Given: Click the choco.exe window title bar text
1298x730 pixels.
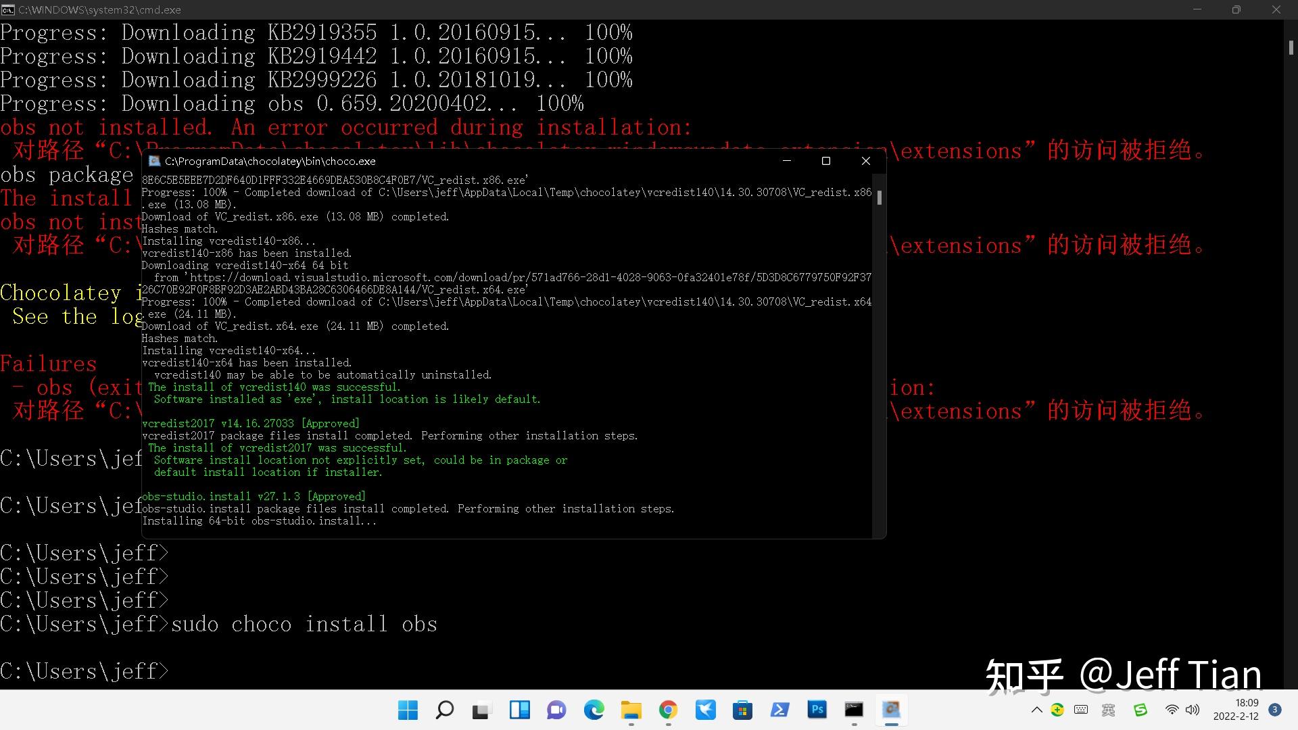Looking at the screenshot, I should point(270,161).
